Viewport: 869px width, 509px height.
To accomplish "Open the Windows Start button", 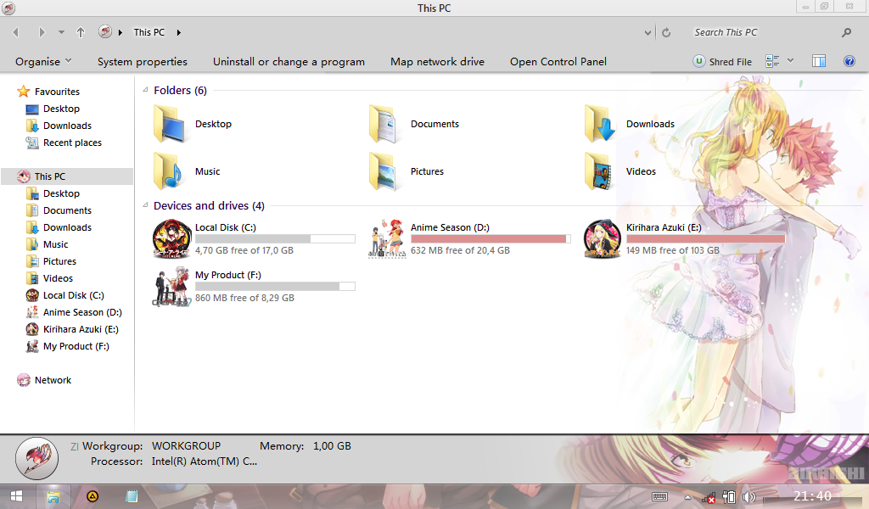I will click(16, 496).
